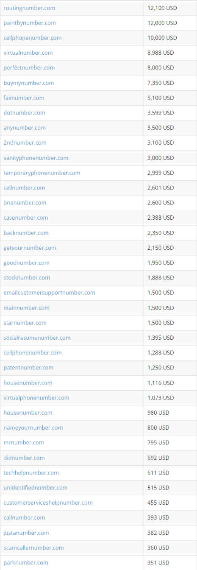Open virtualnumber.com listing
Viewport: 197px width, 570px height.
28,53
